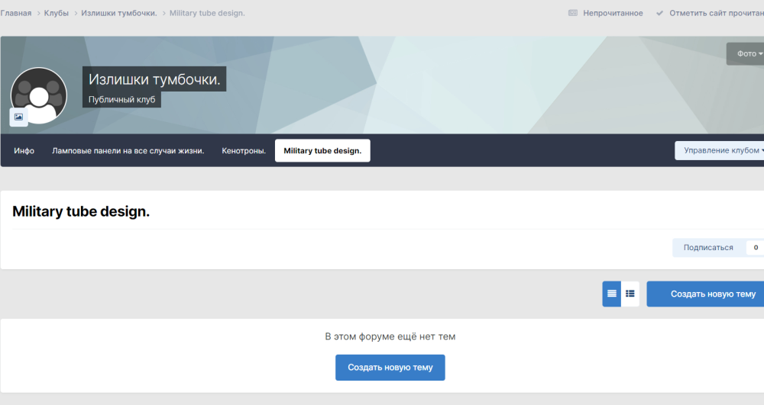
Task: Click the checkmark icon for Отметить сайт прочитанным
Action: click(x=660, y=13)
